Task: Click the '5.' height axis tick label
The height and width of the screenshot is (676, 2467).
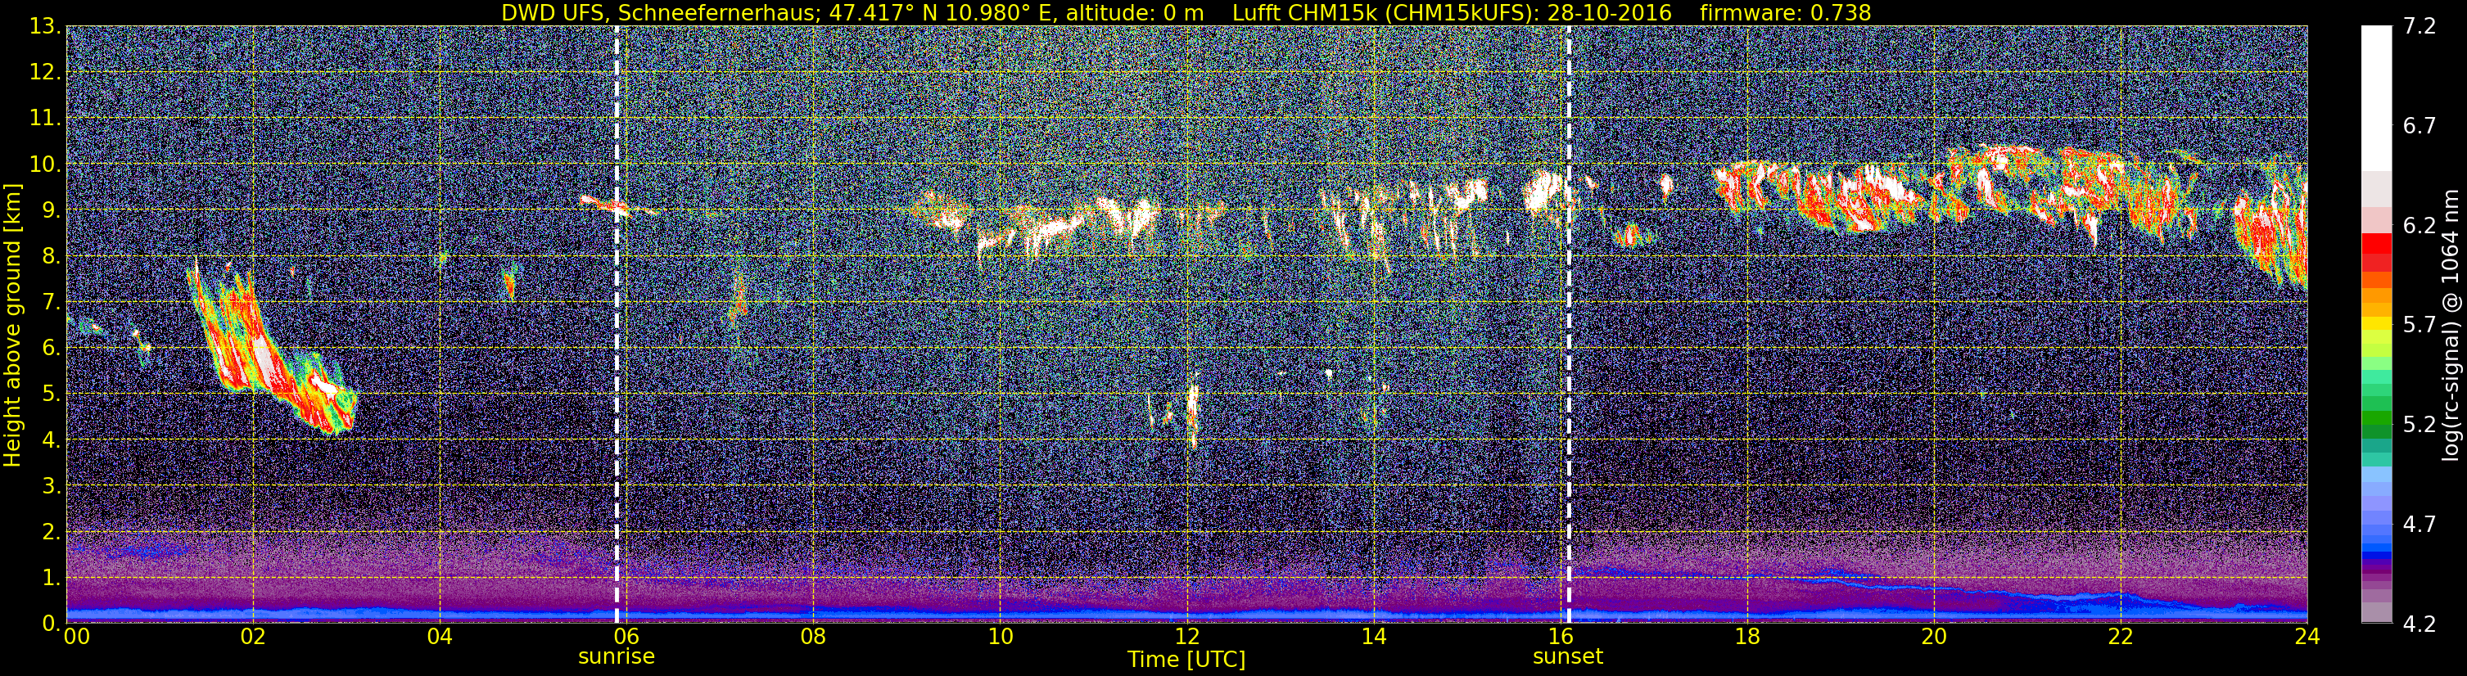Action: click(52, 394)
